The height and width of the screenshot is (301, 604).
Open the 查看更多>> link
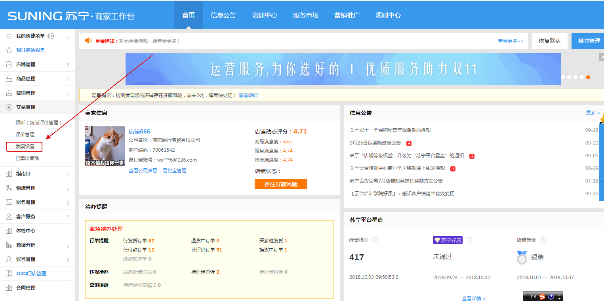(x=511, y=41)
